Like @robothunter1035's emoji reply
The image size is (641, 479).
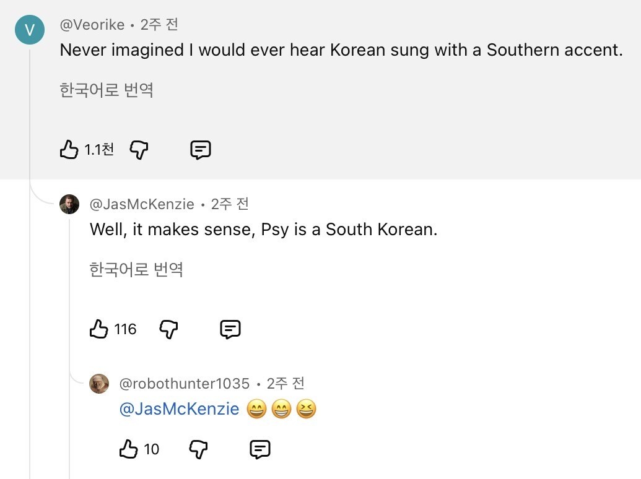[129, 449]
